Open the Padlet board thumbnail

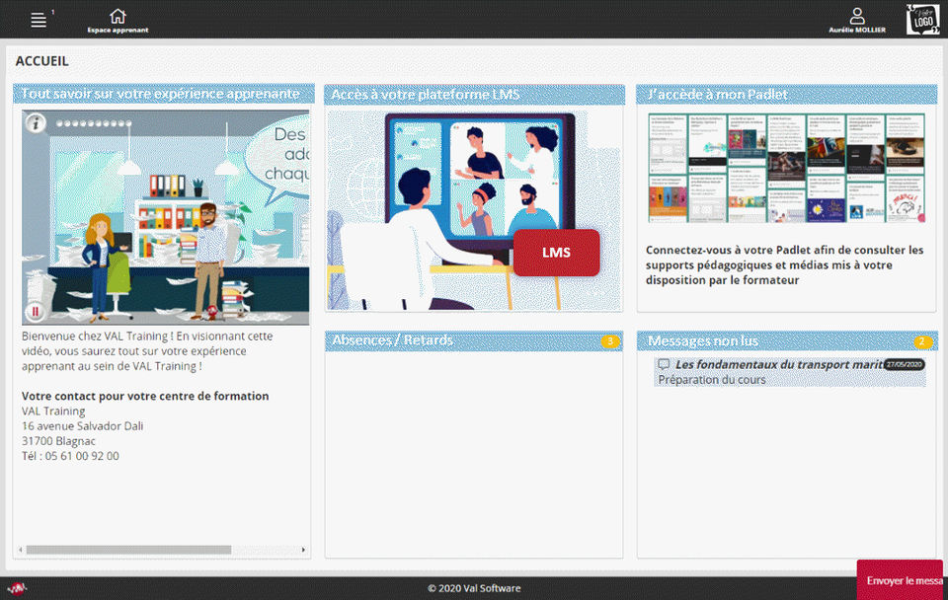pyautogui.click(x=786, y=168)
